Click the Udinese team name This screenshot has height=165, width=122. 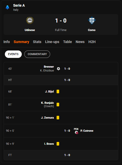(x=30, y=30)
